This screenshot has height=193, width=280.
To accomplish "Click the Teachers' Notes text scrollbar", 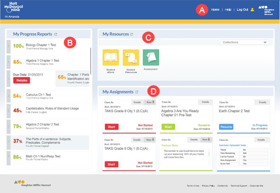I will click(209, 154).
